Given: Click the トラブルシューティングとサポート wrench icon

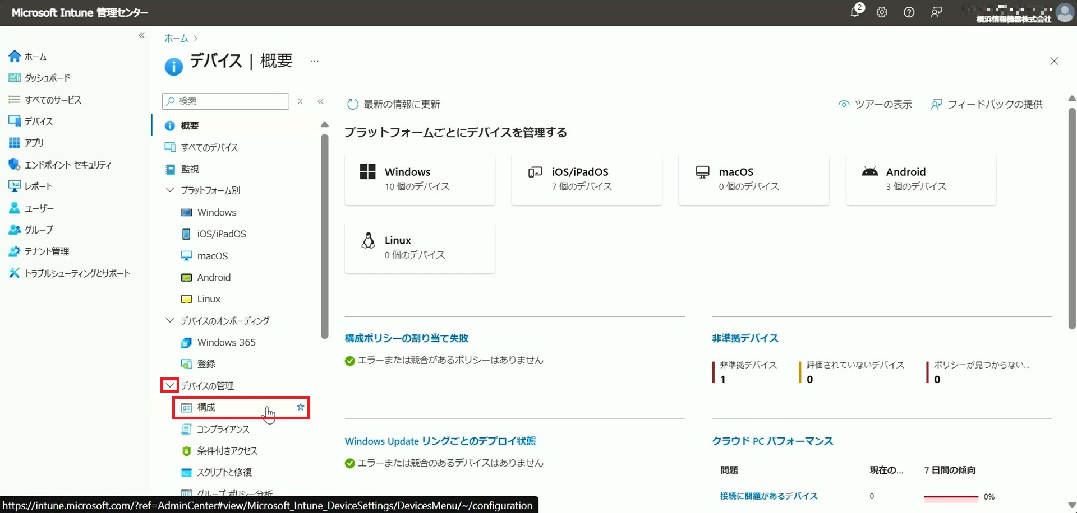Looking at the screenshot, I should 15,273.
